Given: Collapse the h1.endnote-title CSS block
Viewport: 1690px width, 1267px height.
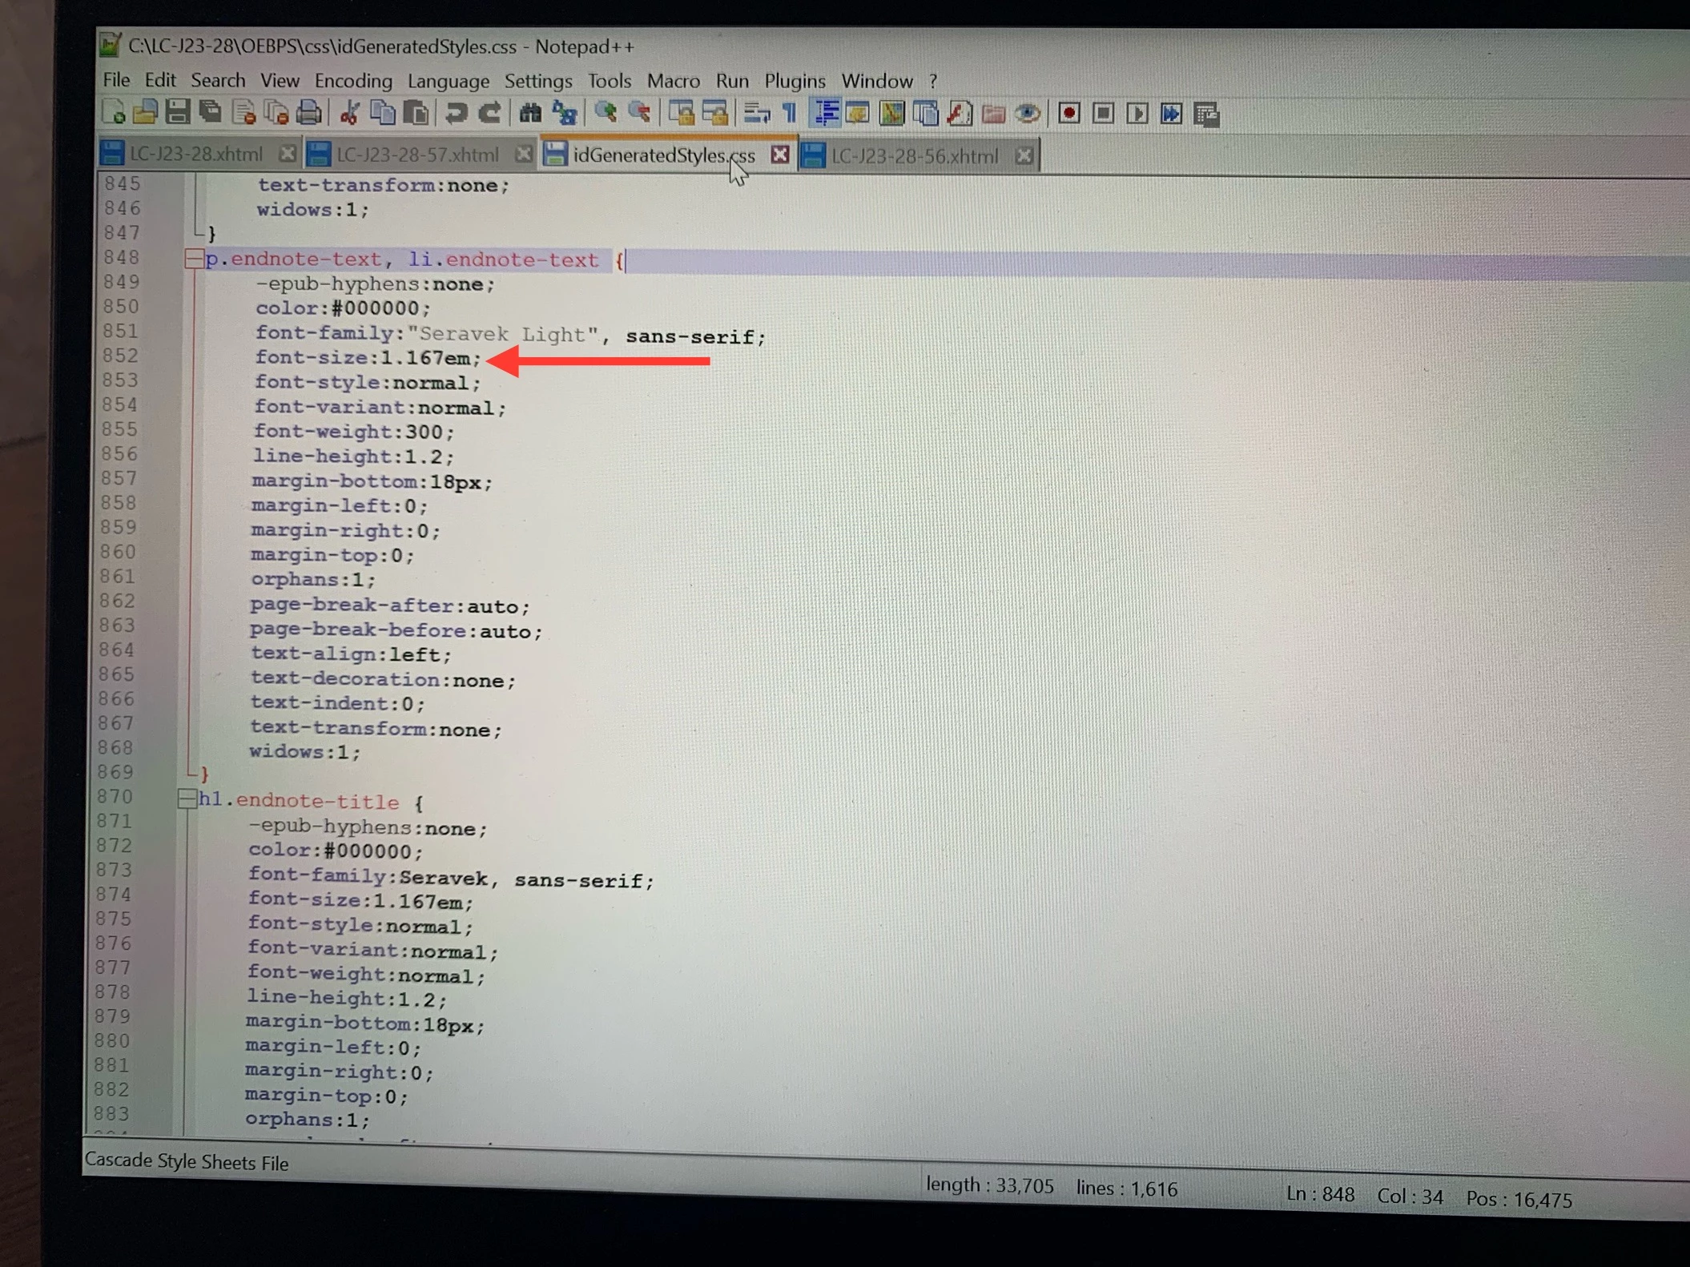Looking at the screenshot, I should pyautogui.click(x=187, y=798).
